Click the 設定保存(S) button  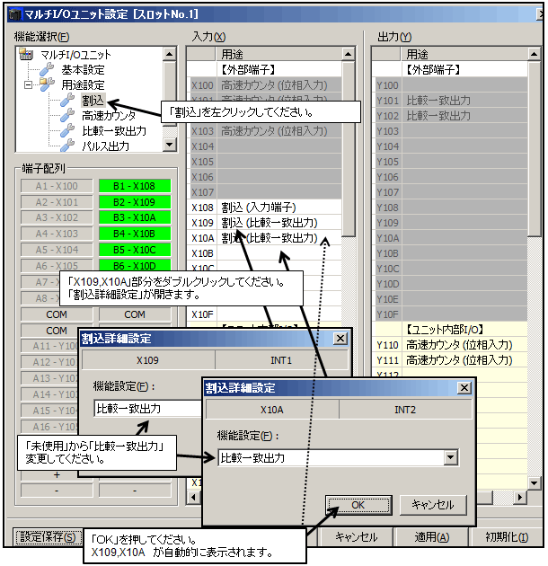[x=44, y=537]
